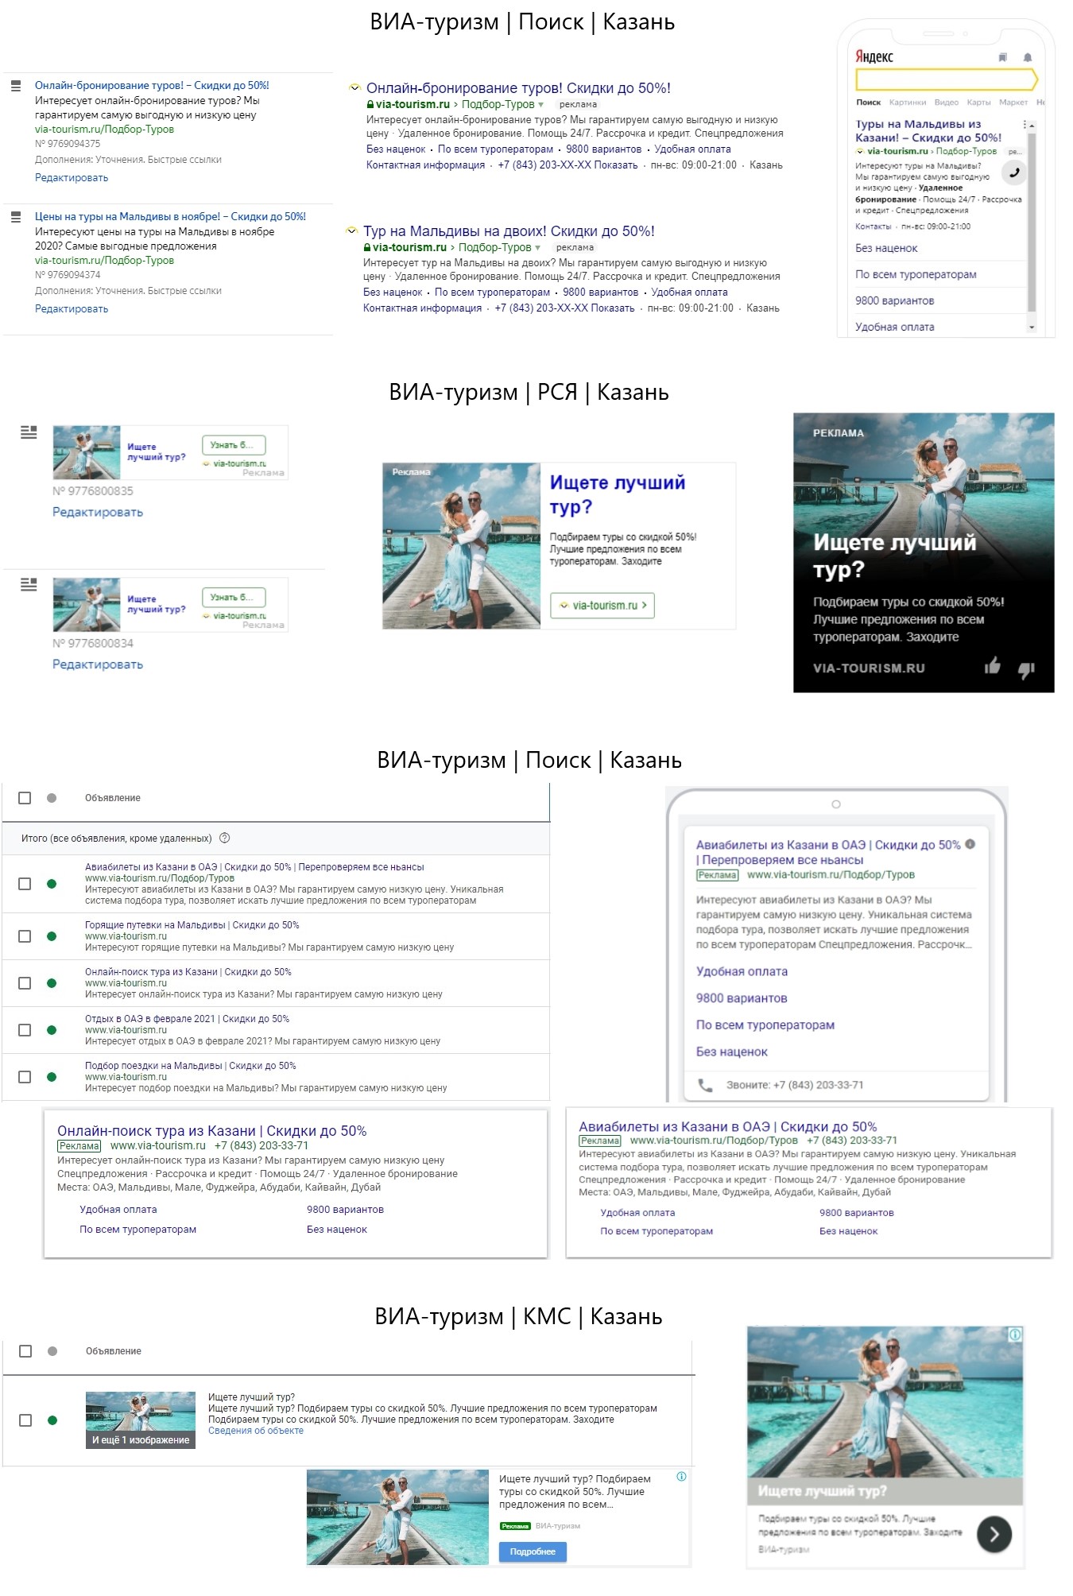Image resolution: width=1073 pixels, height=1596 pixels.
Task: Click the green status dot for 'Подбор поездки на Мальдивы'
Action: [x=52, y=1077]
